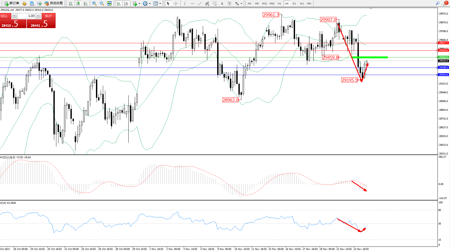
Task: Open the search magnifier in top right
Action: click(x=438, y=3)
